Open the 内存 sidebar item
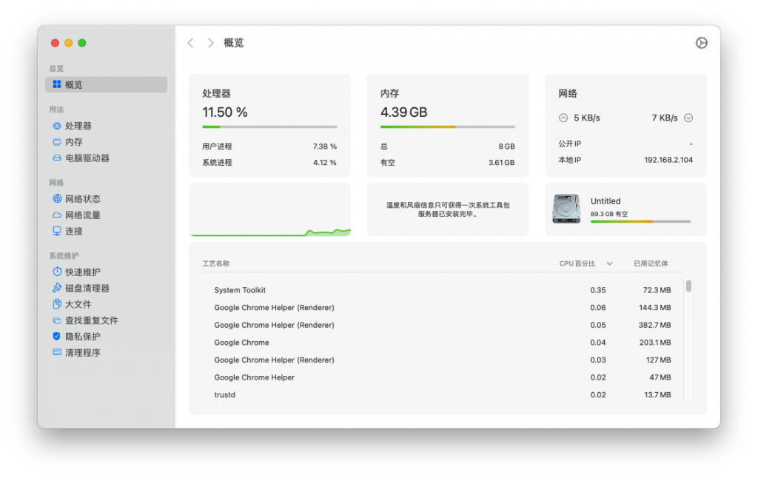This screenshot has width=758, height=478. point(106,141)
